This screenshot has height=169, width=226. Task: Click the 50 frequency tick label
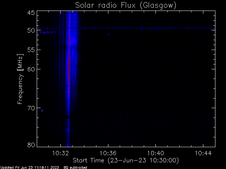(31, 31)
